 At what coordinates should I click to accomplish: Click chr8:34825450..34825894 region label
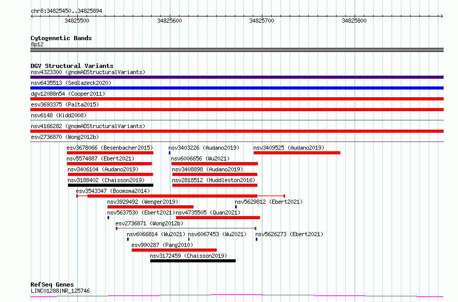coord(66,11)
